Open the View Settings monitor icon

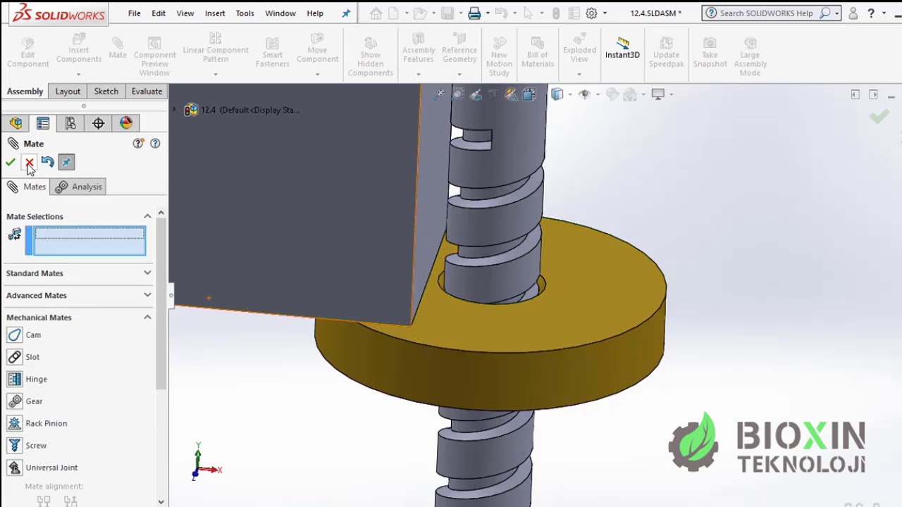point(658,94)
